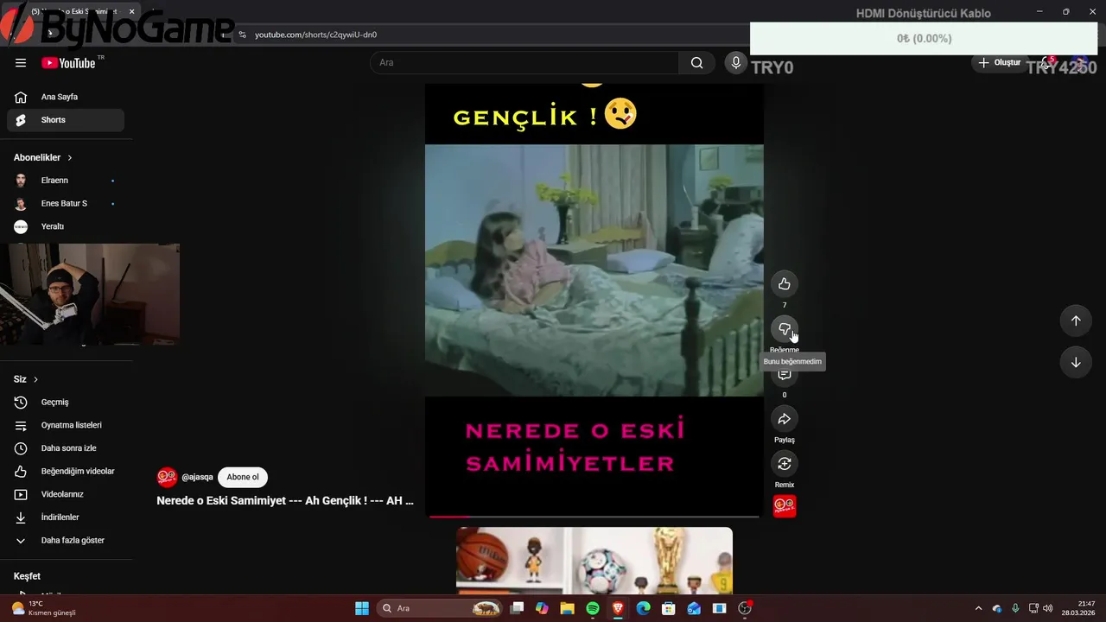Viewport: 1106px width, 622px height.
Task: Expand the Siz section
Action: pyautogui.click(x=26, y=379)
